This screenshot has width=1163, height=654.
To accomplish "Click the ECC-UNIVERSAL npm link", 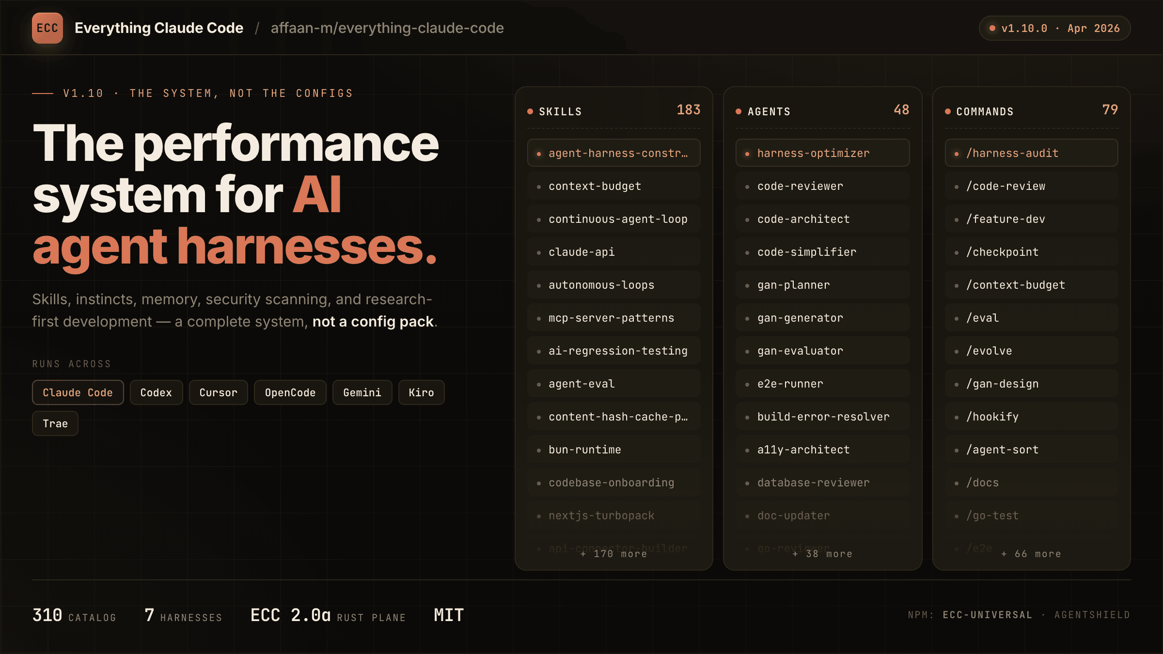I will pyautogui.click(x=988, y=614).
